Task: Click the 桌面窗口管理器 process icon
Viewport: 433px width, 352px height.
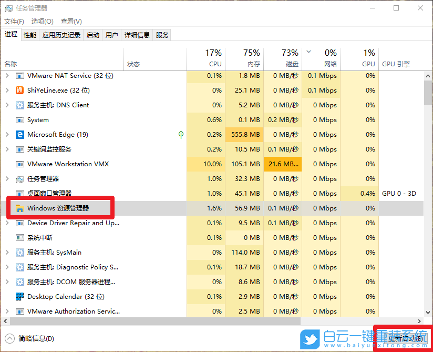Action: [x=19, y=193]
